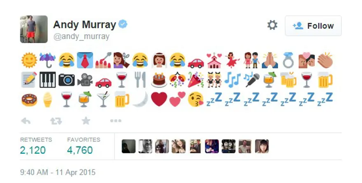Viewport: 362px width, 183px height.
Task: Retweet this tweet using retweet icon
Action: coord(56,121)
